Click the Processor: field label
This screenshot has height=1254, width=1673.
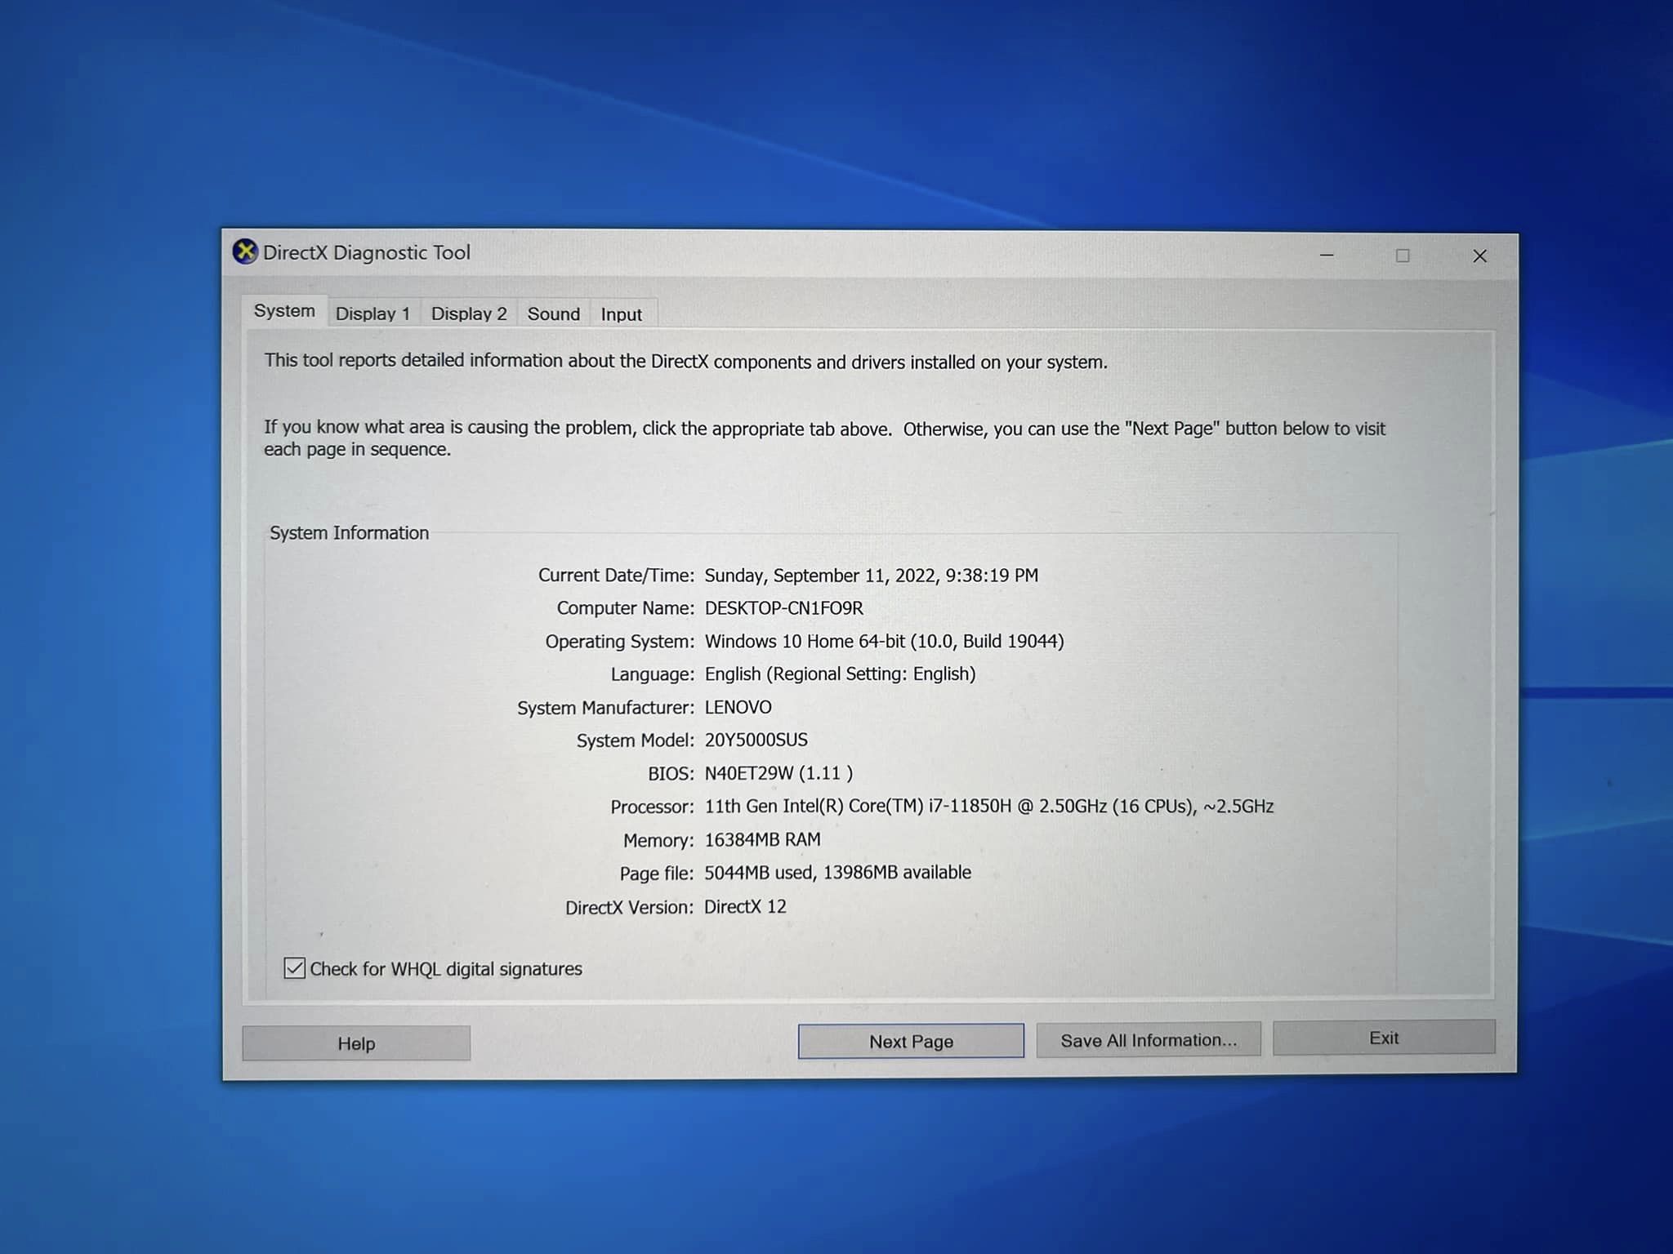point(652,807)
